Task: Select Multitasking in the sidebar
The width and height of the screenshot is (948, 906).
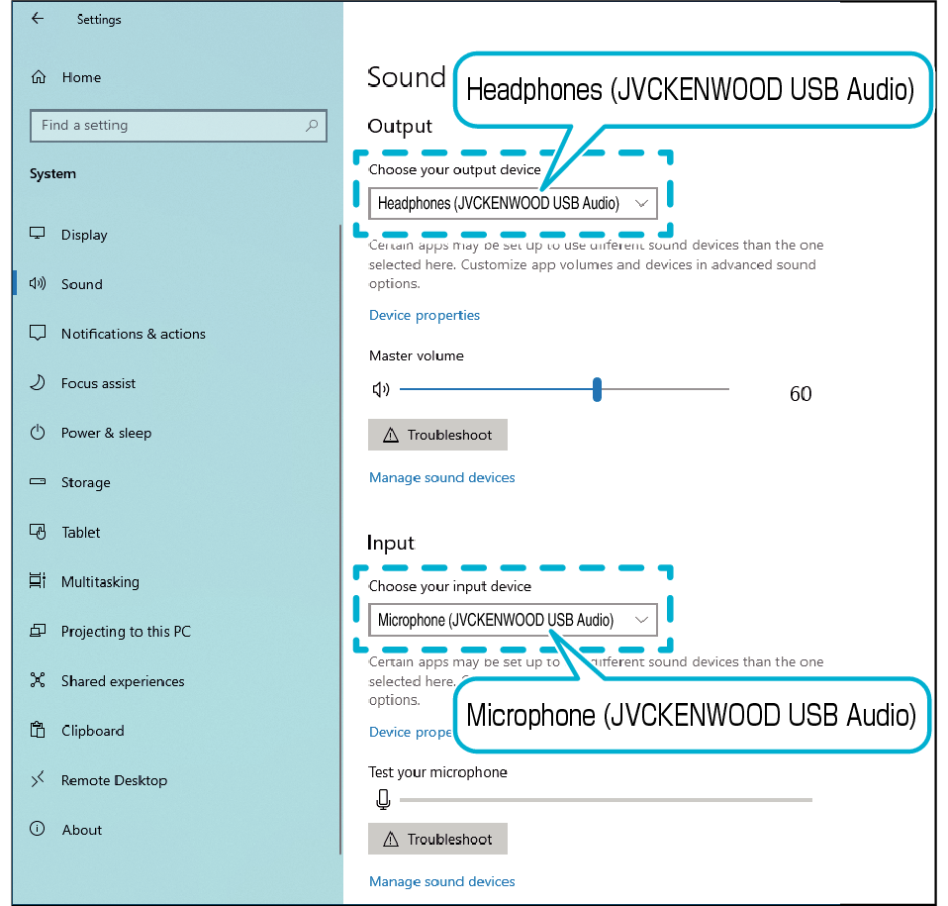Action: point(100,582)
